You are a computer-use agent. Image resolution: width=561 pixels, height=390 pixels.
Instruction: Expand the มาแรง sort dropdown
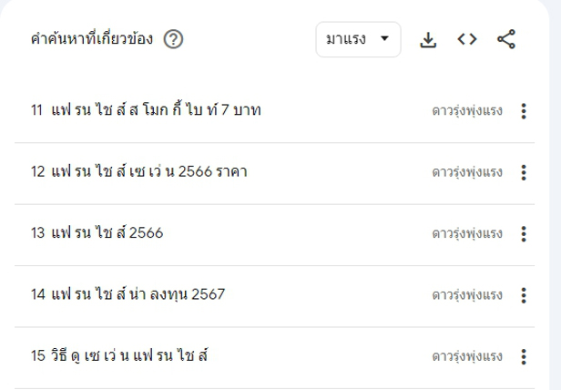point(358,39)
